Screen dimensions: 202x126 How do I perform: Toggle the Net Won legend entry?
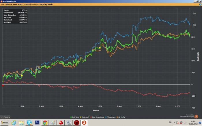pyautogui.click(x=75, y=117)
